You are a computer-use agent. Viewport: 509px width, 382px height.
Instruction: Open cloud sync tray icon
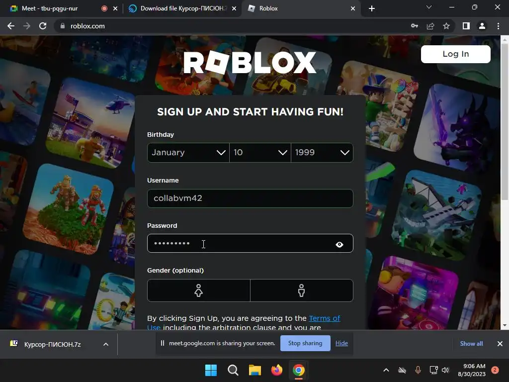click(402, 370)
